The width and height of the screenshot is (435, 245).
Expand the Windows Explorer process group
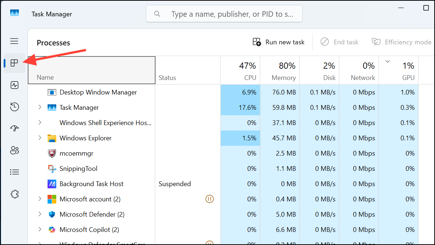click(40, 138)
